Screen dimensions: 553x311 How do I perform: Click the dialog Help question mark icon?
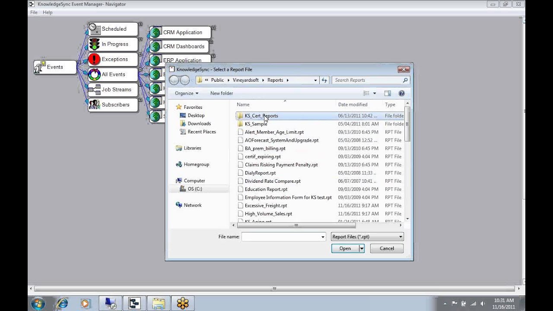[401, 93]
